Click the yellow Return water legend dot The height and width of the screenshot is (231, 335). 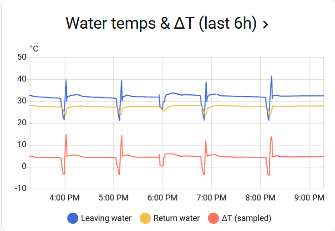pyautogui.click(x=145, y=218)
